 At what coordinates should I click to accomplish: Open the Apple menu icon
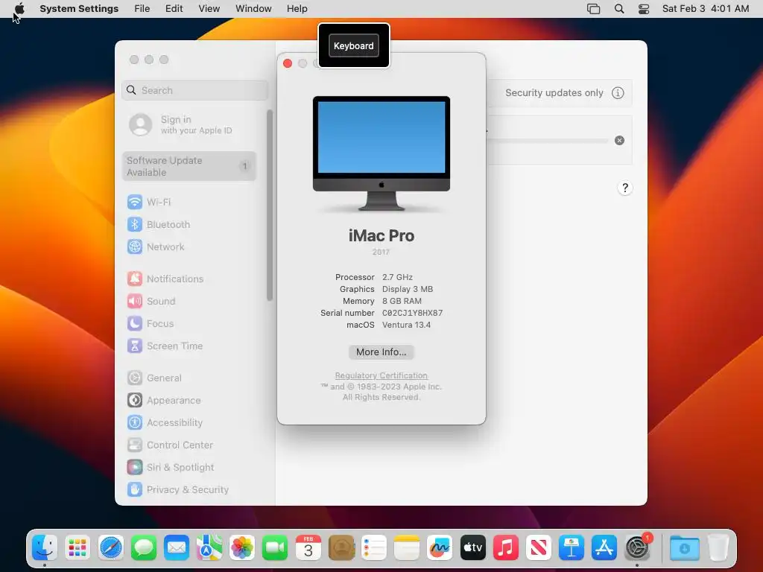19,8
